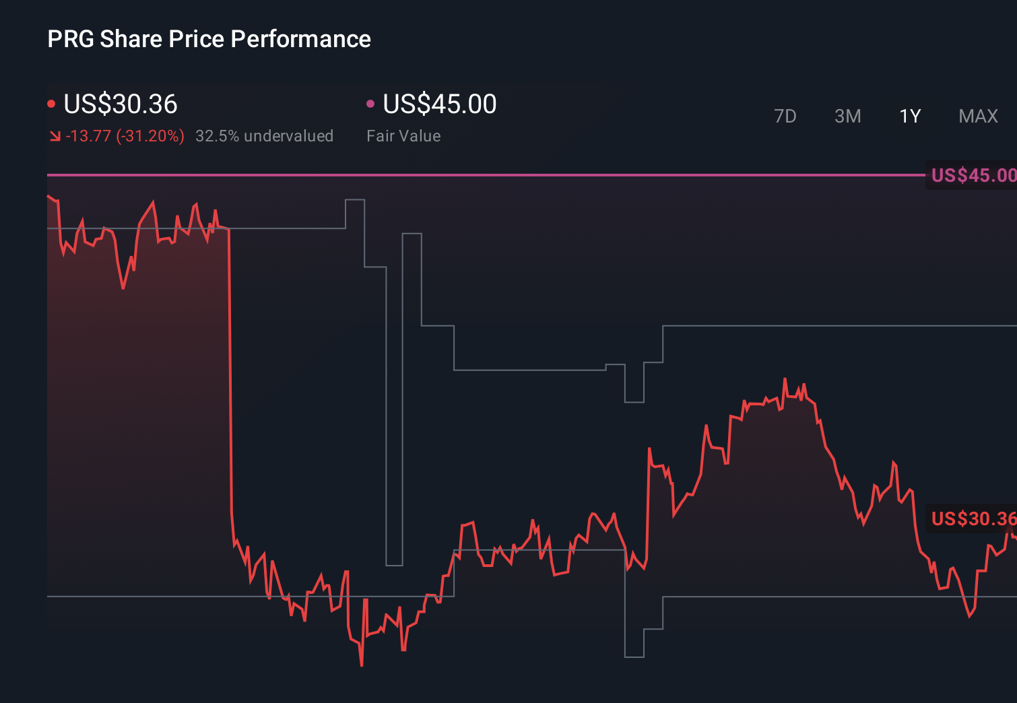
Task: Click the pink Fair Value horizontal line
Action: [x=471, y=175]
